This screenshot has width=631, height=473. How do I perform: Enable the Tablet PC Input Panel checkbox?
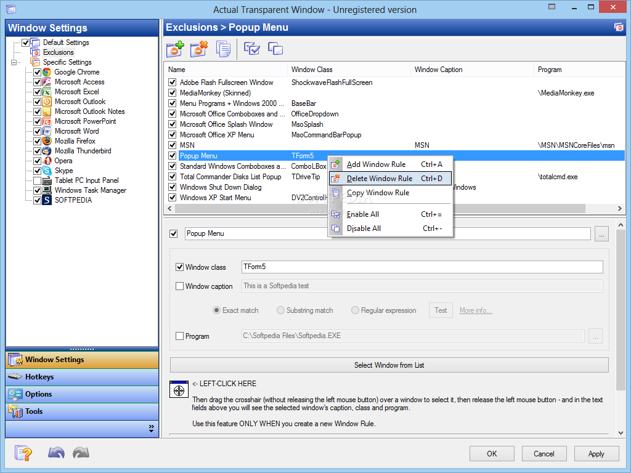point(37,180)
